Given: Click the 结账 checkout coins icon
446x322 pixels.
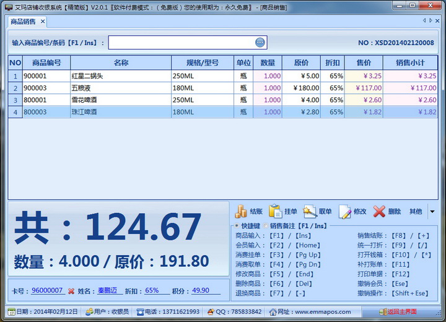Looking at the screenshot, I should 241,211.
